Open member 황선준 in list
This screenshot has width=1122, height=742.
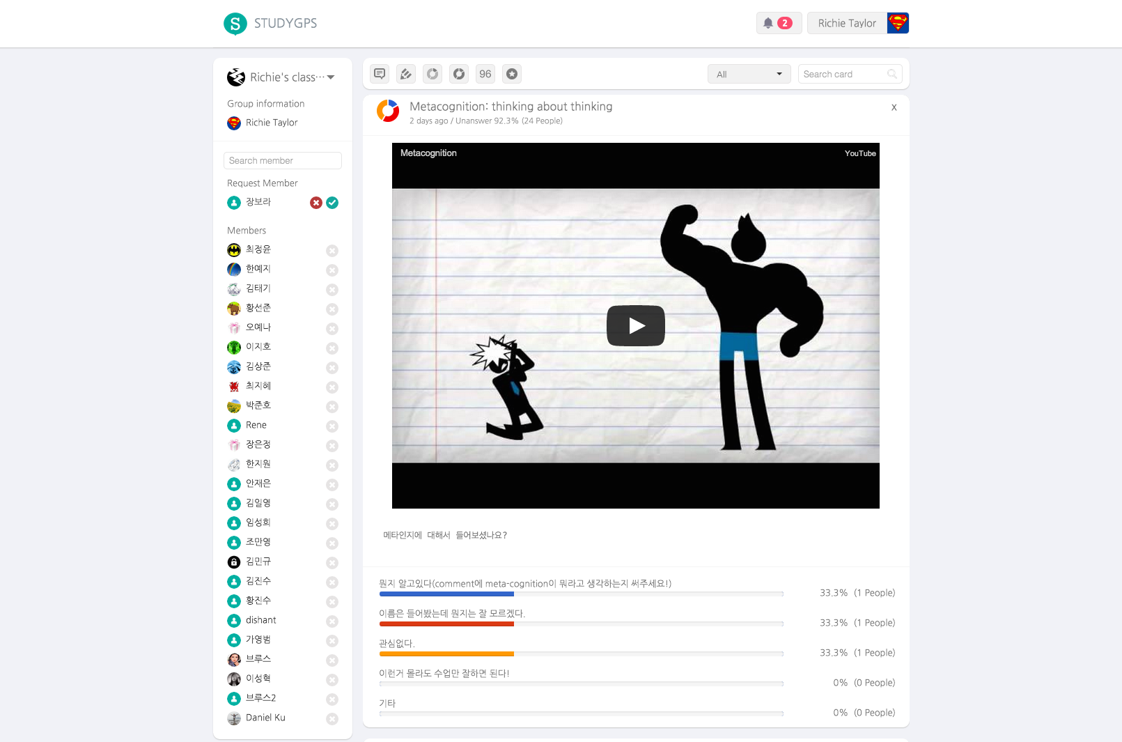pos(258,308)
